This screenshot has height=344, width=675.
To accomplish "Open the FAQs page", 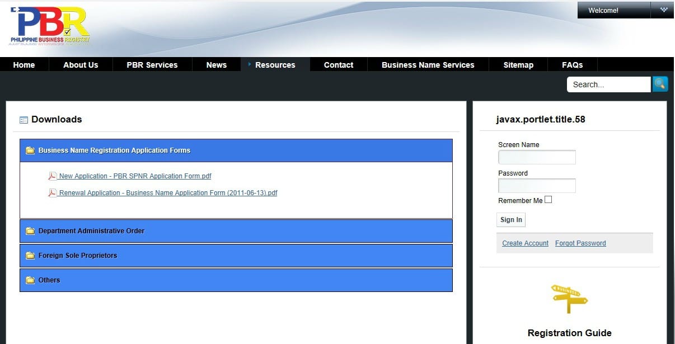I will pyautogui.click(x=573, y=65).
